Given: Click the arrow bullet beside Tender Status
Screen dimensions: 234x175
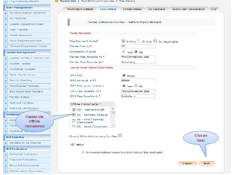Looking at the screenshot, I should (6, 98).
